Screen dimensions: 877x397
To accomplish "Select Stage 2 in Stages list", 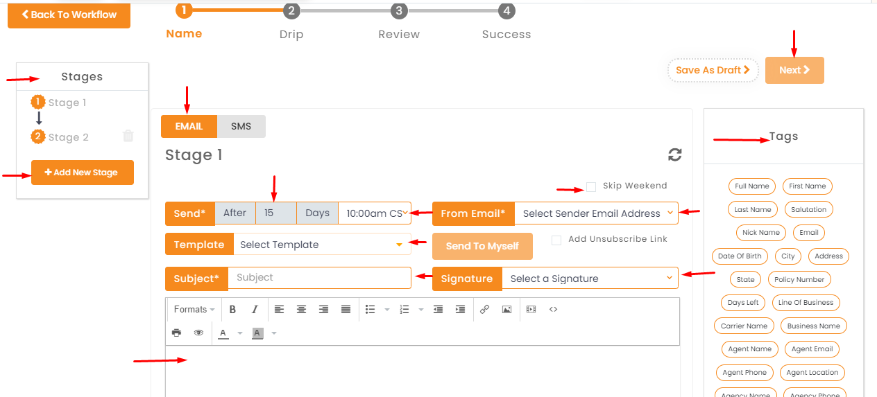I will point(69,137).
